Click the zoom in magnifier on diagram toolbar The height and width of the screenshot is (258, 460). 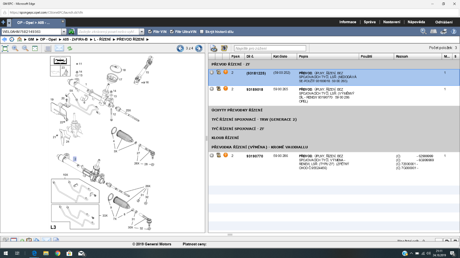pos(15,48)
